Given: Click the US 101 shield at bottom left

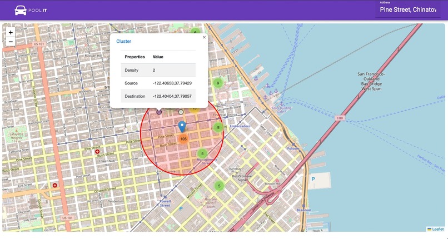Looking at the screenshot, I should point(67,218).
